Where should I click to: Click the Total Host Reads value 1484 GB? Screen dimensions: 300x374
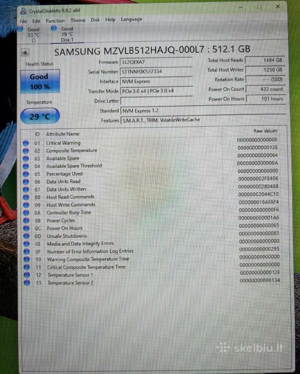coord(265,60)
